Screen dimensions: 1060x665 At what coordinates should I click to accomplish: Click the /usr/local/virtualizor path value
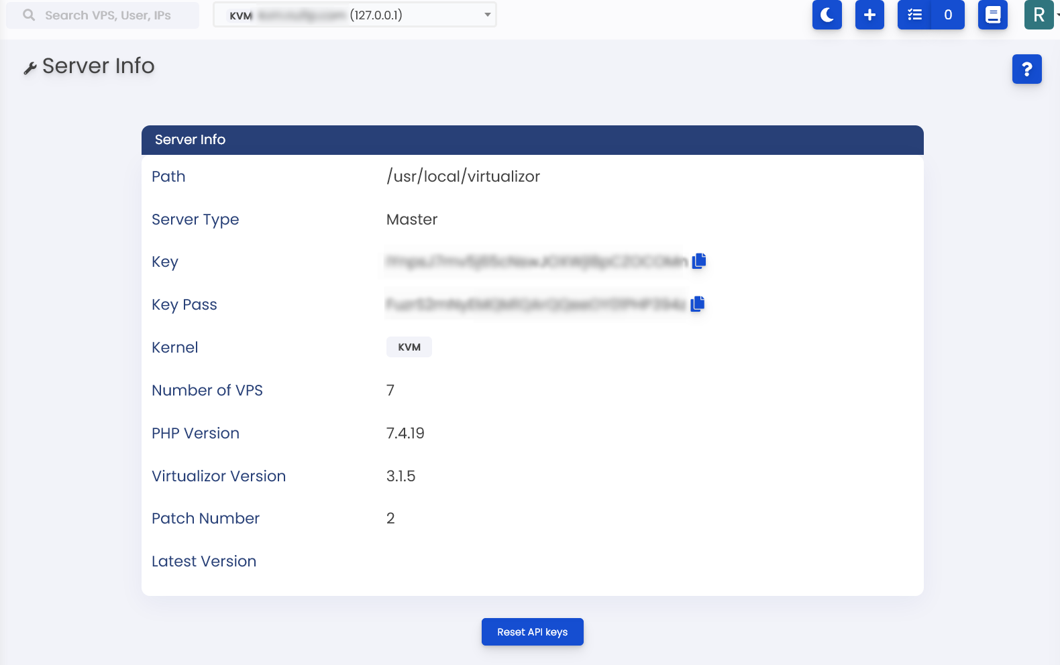pos(463,176)
